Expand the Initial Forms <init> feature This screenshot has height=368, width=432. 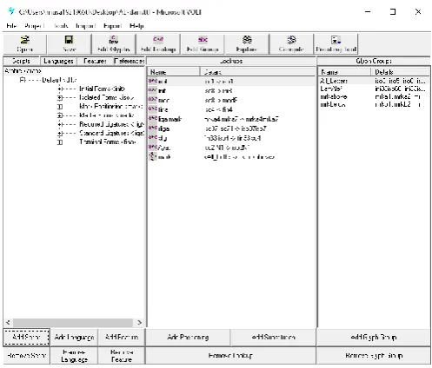(x=60, y=89)
